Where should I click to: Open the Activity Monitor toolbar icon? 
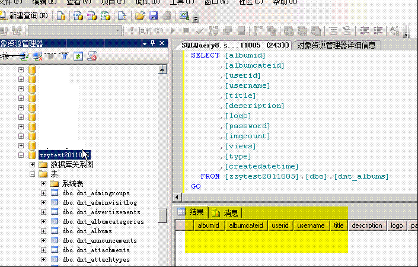point(184,16)
